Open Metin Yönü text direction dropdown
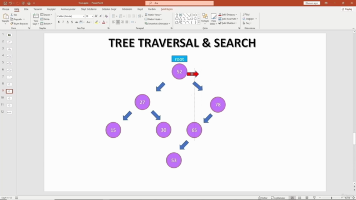This screenshot has width=356, height=200. coord(153,15)
